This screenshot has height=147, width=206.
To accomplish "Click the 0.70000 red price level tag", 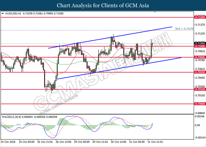I will coord(200,104).
